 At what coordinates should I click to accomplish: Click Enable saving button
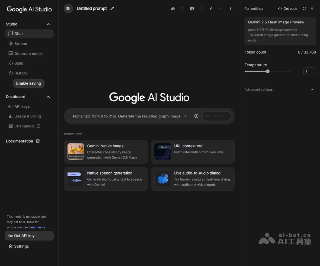click(28, 83)
